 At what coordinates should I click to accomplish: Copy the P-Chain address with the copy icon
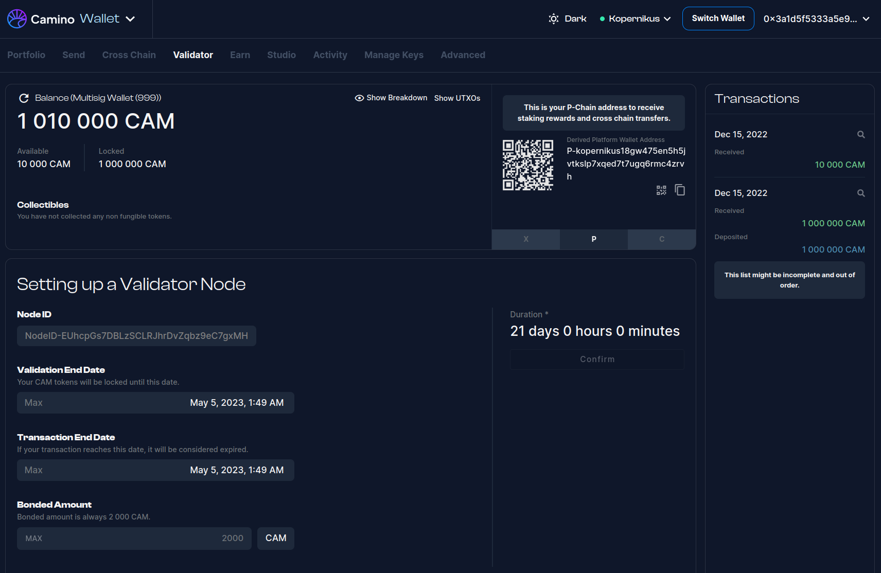tap(680, 190)
